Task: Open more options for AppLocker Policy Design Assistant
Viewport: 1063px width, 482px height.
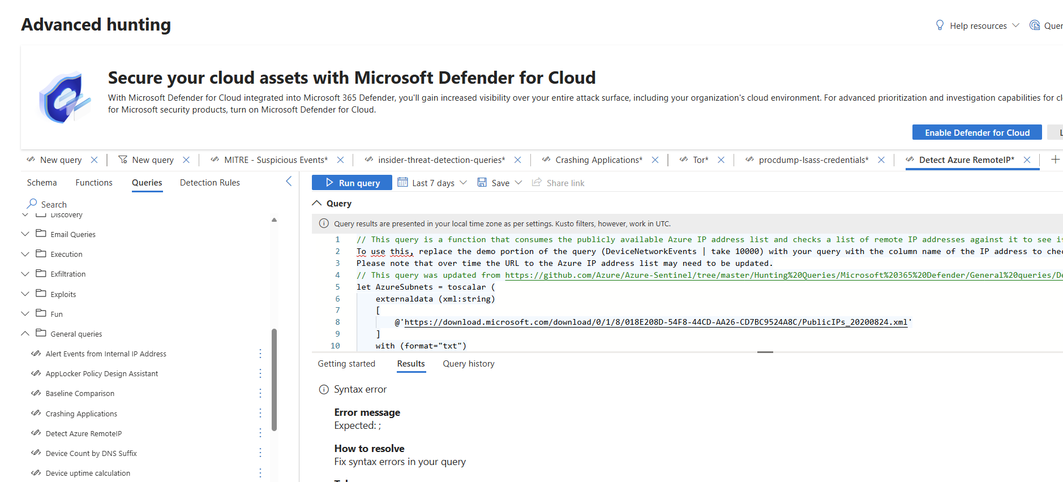Action: [260, 373]
